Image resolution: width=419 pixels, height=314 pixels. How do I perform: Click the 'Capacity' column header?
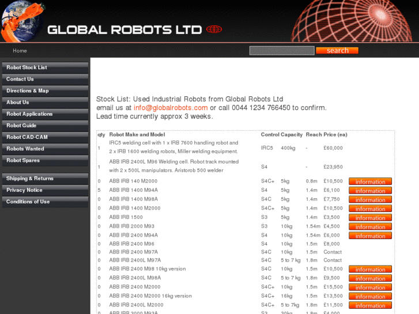coord(292,135)
